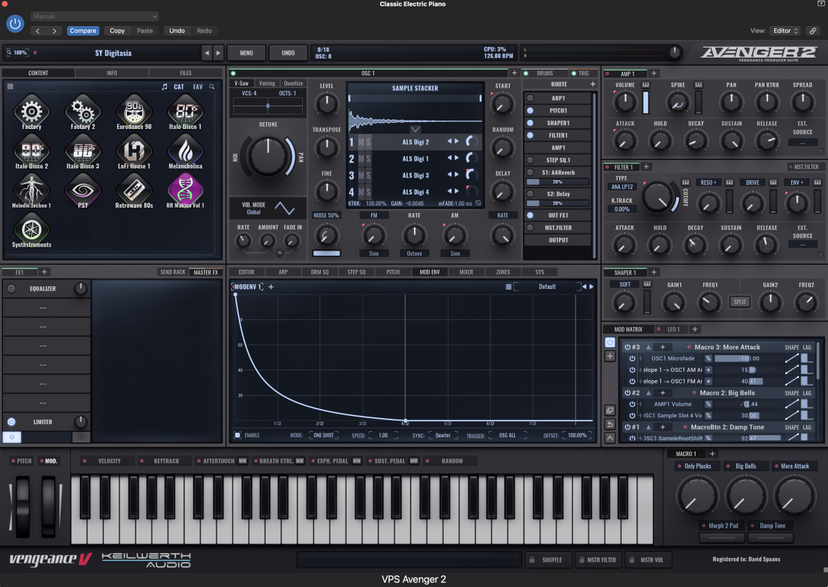The height and width of the screenshot is (587, 828).
Task: Solo sample slot 2 ALS Digi 1
Action: click(368, 159)
